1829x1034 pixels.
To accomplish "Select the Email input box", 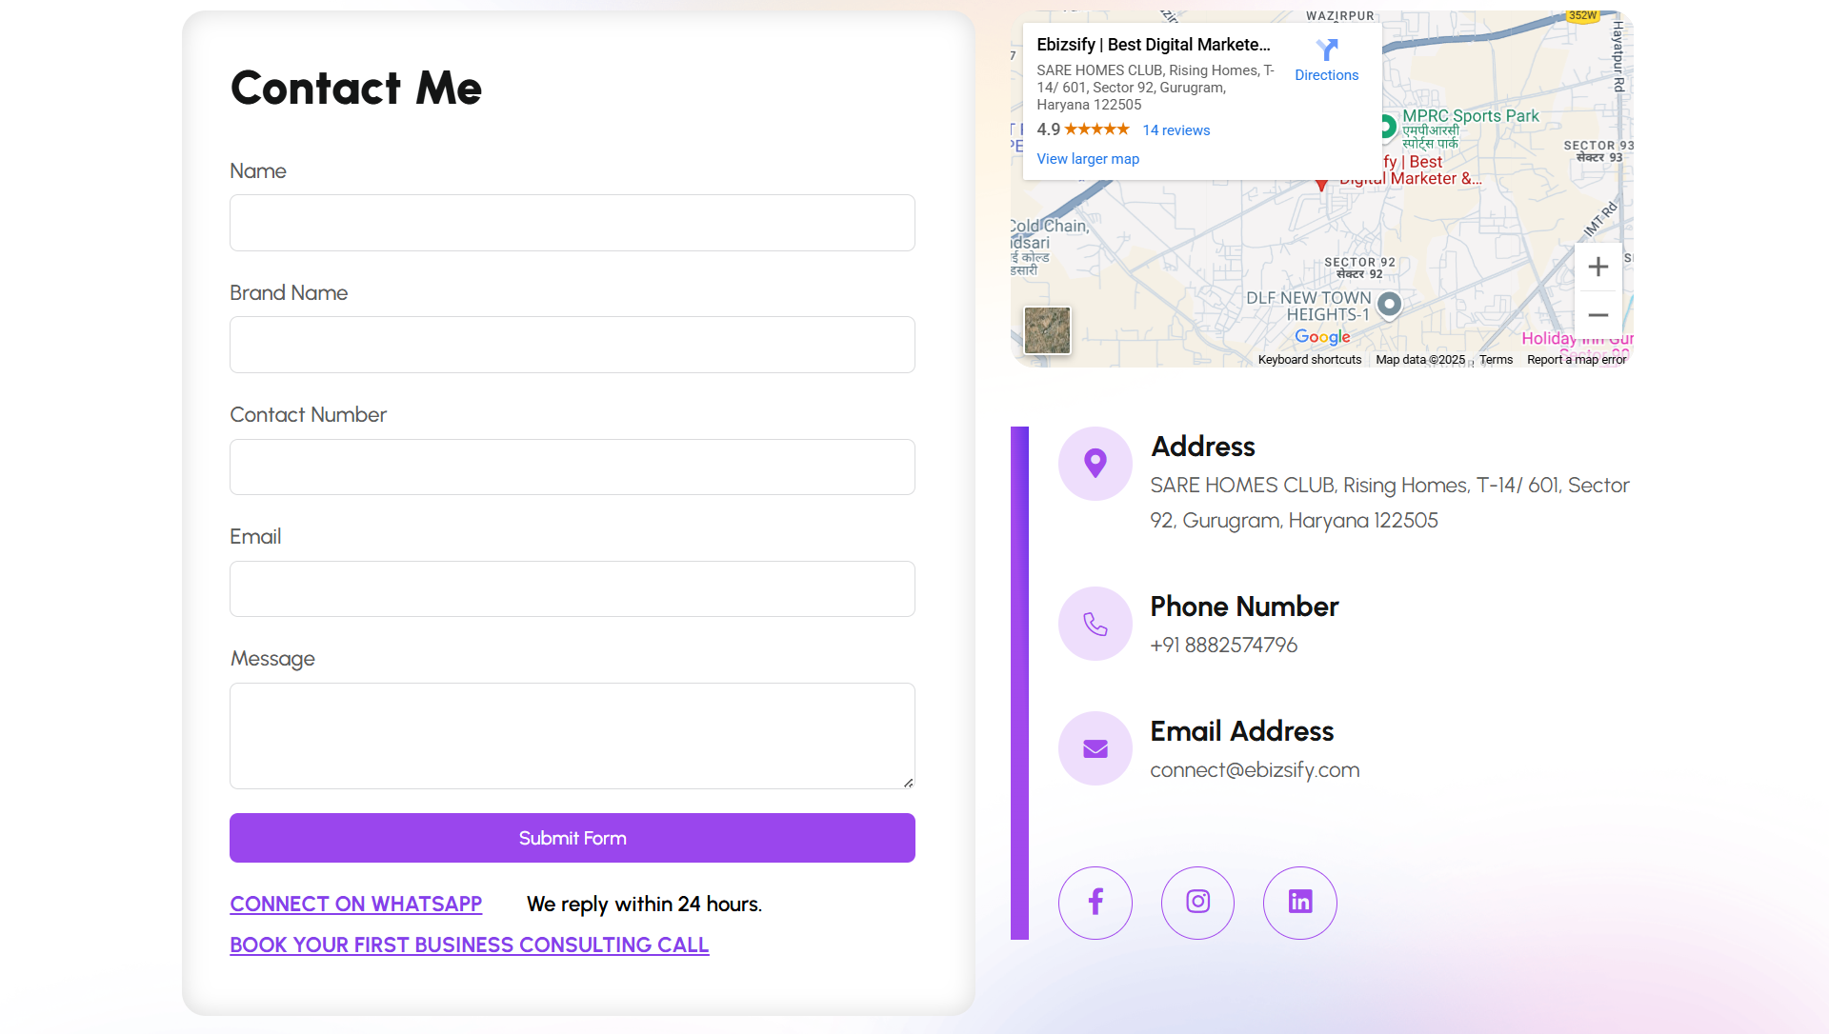I will click(x=572, y=588).
